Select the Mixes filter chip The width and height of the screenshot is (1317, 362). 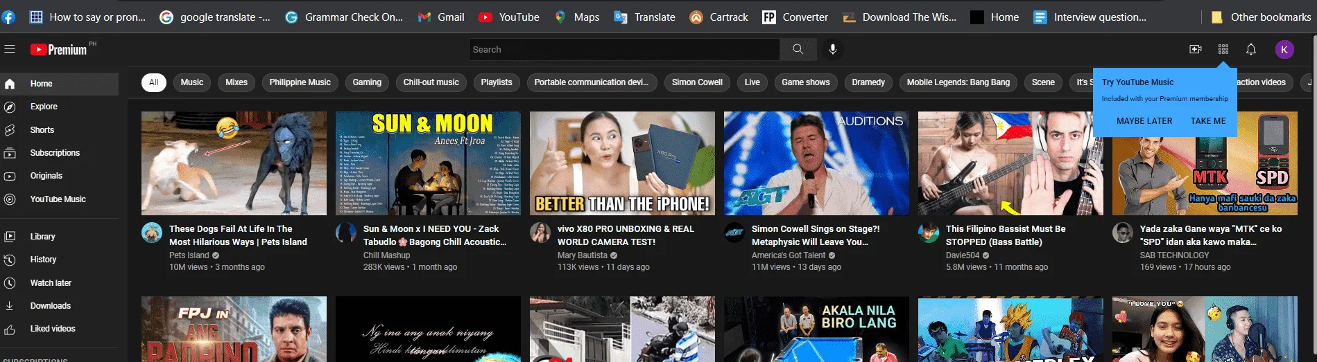pos(236,82)
